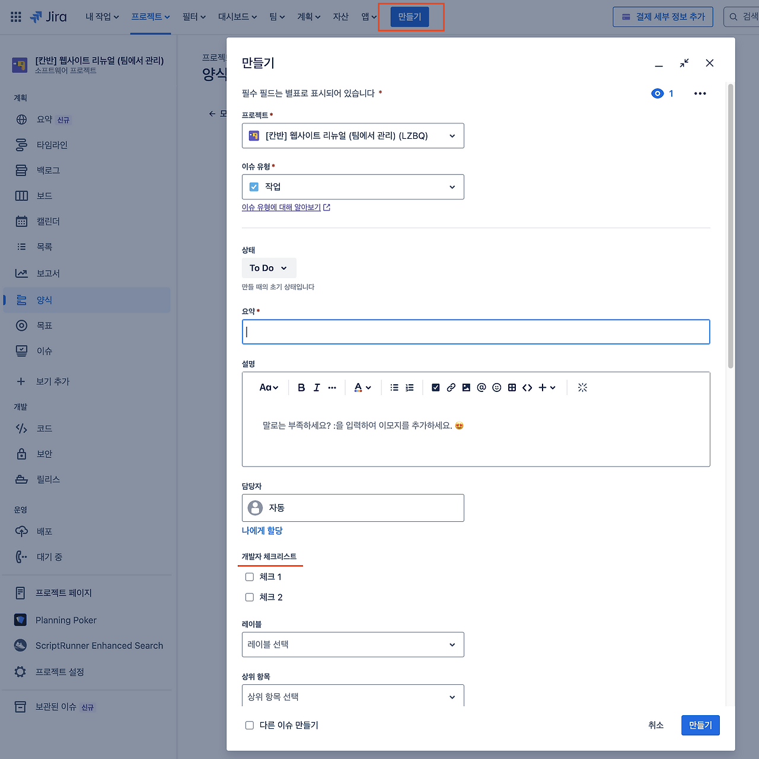This screenshot has height=759, width=759.
Task: Open the 프로젝트 selection dropdown
Action: 353,136
